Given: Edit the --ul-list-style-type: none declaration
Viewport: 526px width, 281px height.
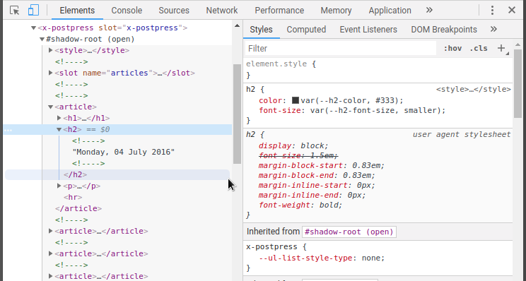Looking at the screenshot, I should pyautogui.click(x=322, y=258).
